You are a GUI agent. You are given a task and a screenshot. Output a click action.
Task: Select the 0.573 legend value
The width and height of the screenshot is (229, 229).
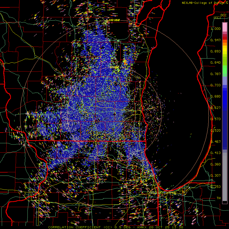click(216, 119)
